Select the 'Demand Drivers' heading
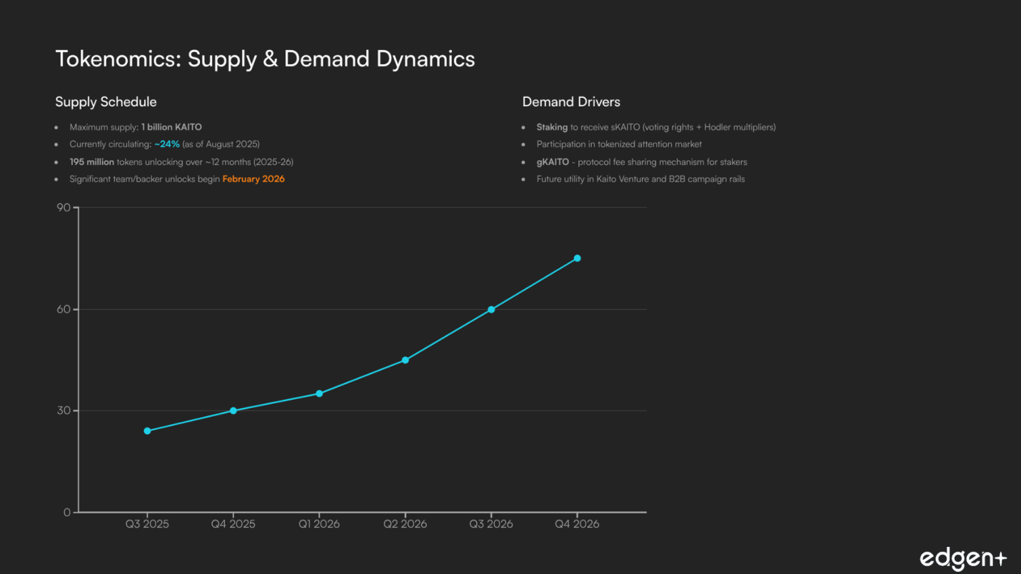 571,102
